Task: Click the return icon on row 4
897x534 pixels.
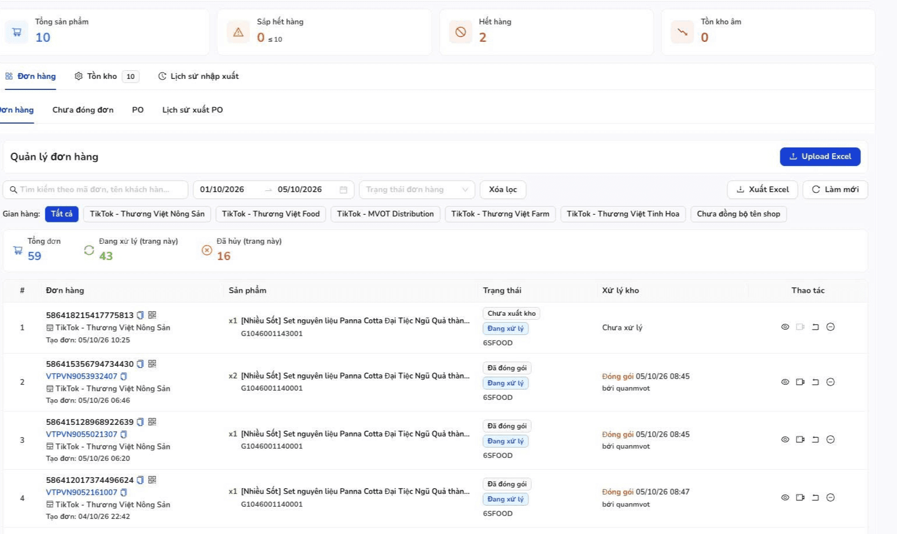Action: 815,497
